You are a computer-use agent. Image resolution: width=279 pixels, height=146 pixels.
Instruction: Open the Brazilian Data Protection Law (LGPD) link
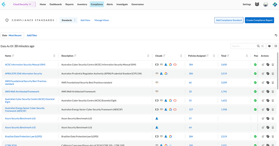pos(23,136)
